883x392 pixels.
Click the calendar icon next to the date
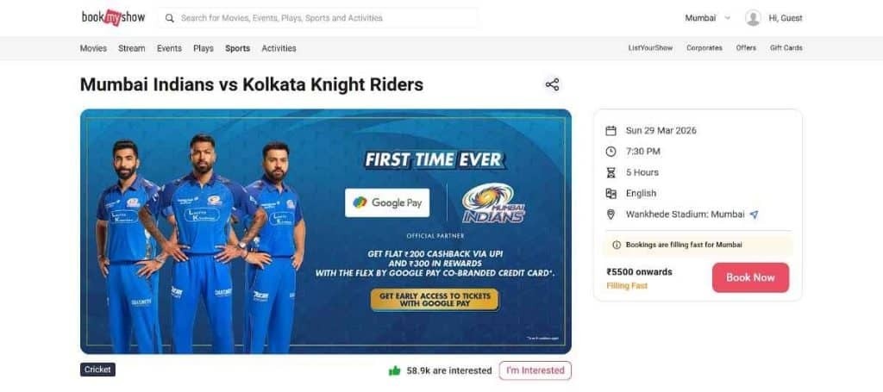pyautogui.click(x=611, y=130)
